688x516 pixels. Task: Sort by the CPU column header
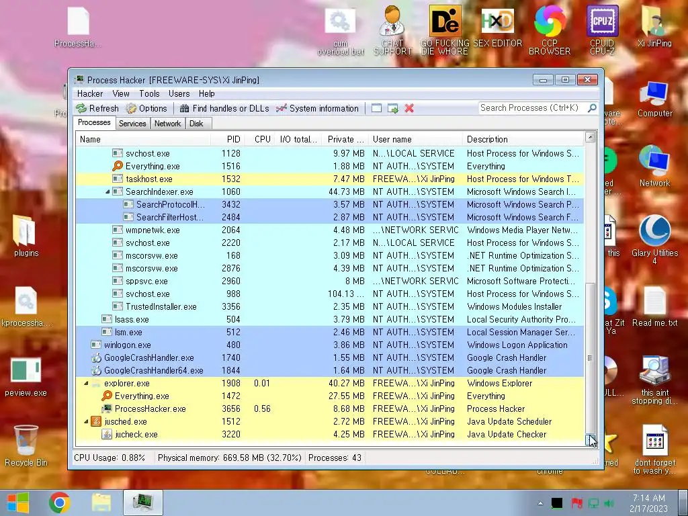tap(259, 139)
